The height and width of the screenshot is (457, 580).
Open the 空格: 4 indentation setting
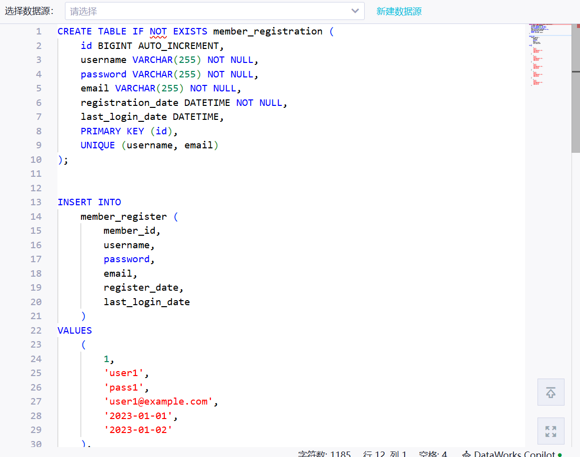coord(433,454)
